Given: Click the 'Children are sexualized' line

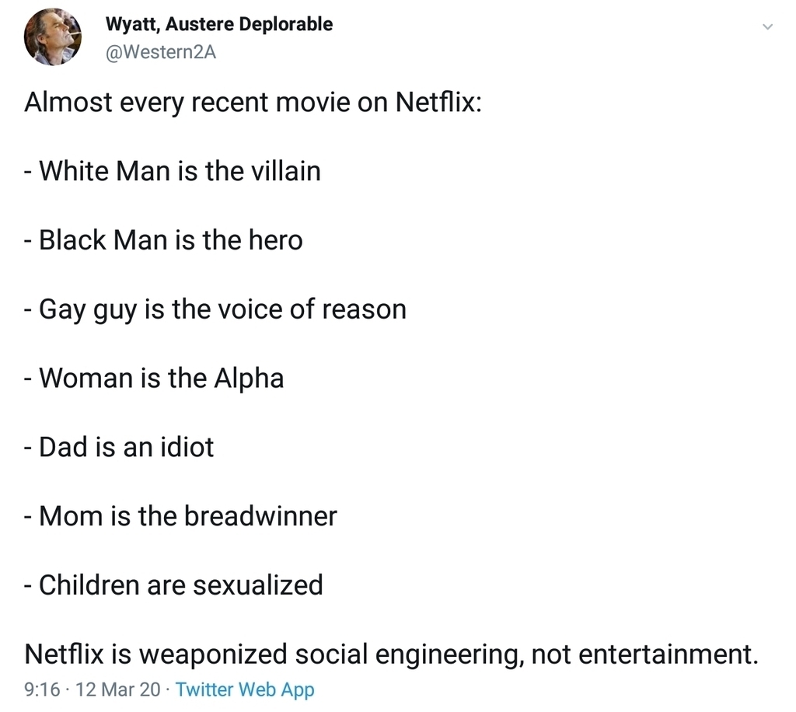Looking at the screenshot, I should pos(173,585).
